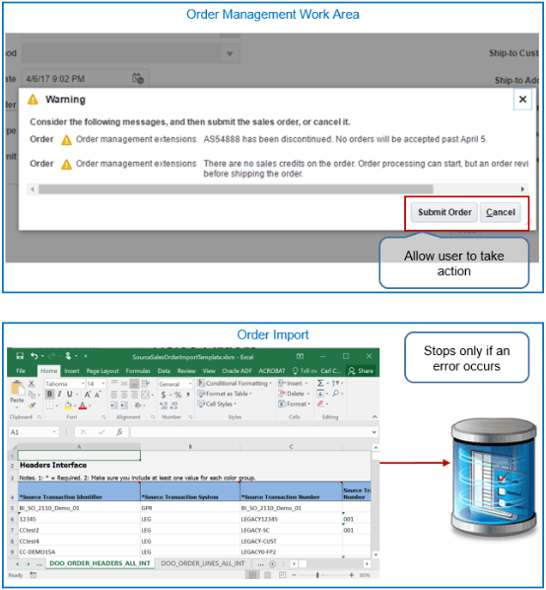
Task: Click the date picker calendar icon
Action: (138, 78)
